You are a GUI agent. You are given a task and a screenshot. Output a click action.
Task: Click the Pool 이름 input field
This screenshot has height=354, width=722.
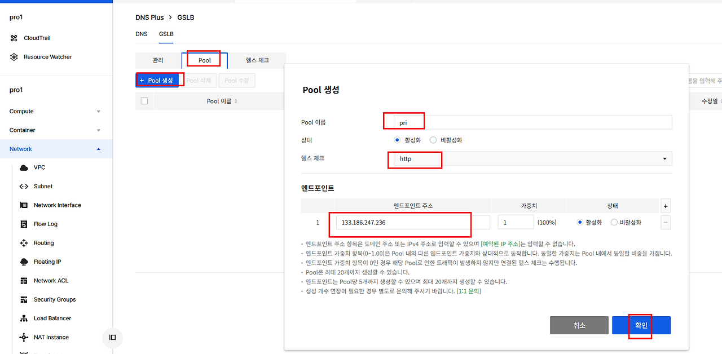click(x=528, y=122)
